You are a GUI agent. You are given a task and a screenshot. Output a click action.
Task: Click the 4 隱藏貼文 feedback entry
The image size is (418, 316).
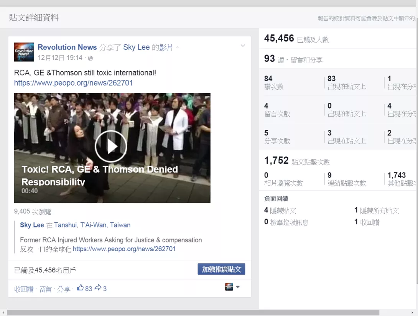[x=280, y=211]
